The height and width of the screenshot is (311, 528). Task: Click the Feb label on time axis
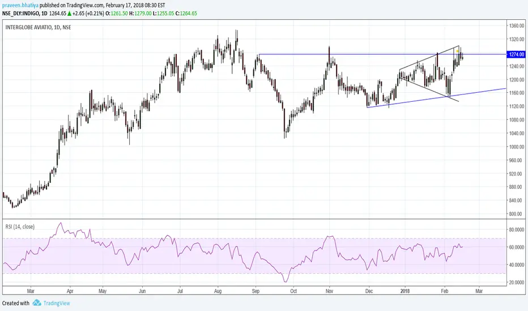coord(445,291)
